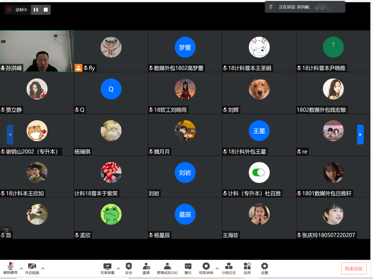Click the red End Meeting (结束会议) button
Screen dimensions: 373x279
coord(354,268)
